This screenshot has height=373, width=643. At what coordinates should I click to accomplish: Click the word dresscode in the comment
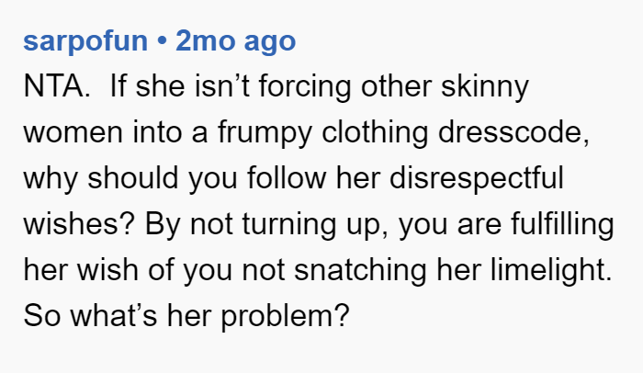click(513, 132)
